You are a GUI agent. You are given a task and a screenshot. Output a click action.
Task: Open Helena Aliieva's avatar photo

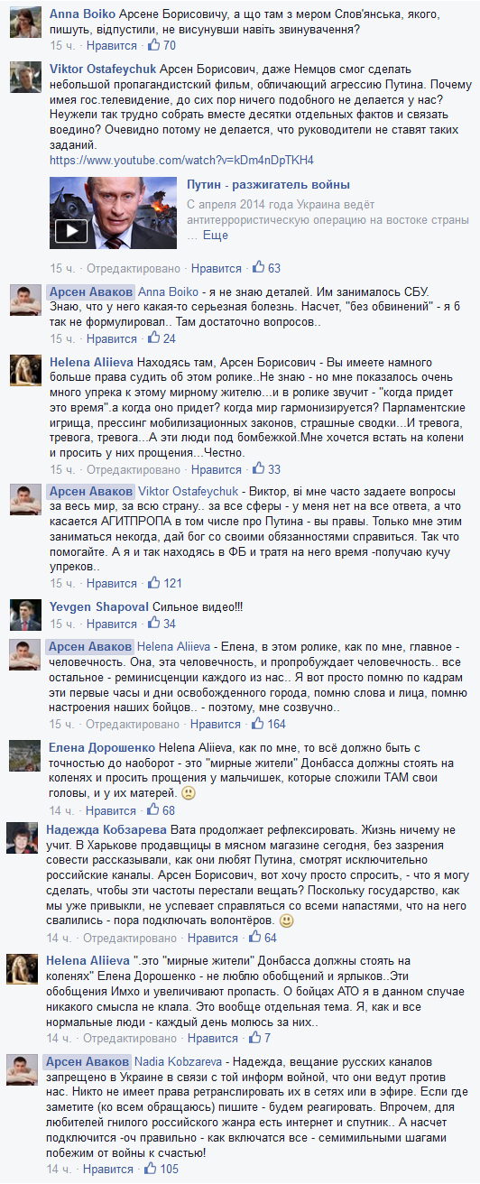point(24,369)
